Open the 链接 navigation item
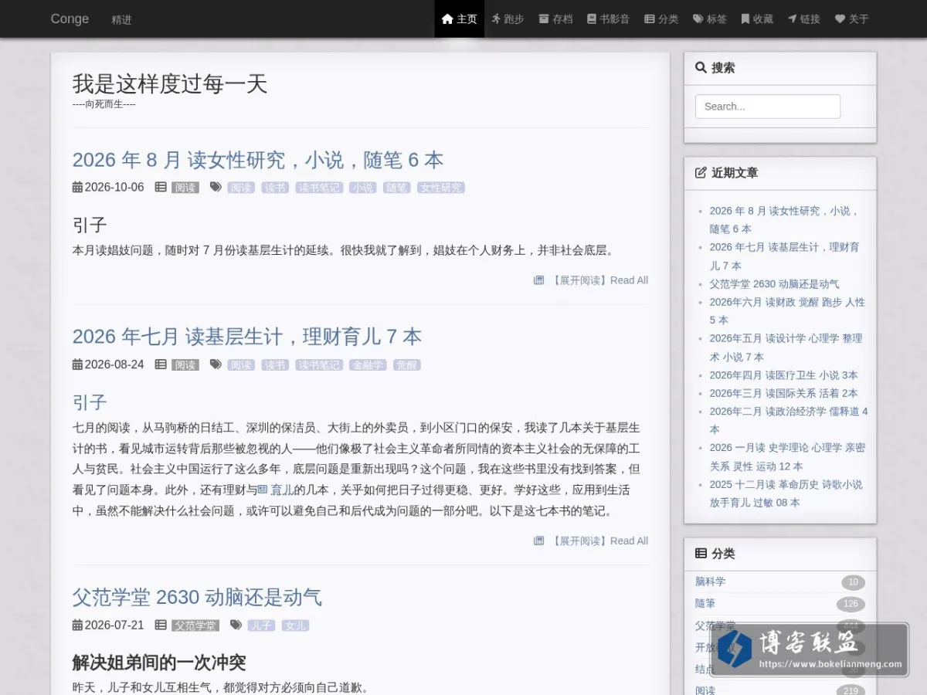Viewport: 927px width, 695px height. (804, 19)
